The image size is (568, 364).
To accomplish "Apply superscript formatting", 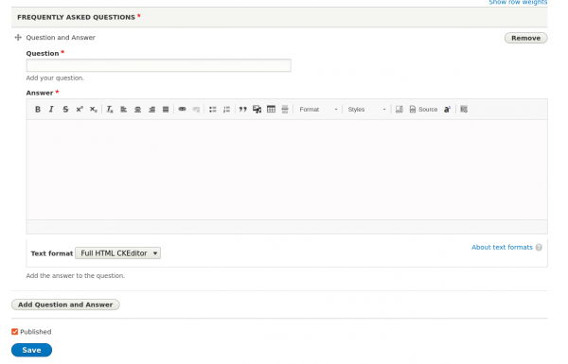I will point(80,110).
